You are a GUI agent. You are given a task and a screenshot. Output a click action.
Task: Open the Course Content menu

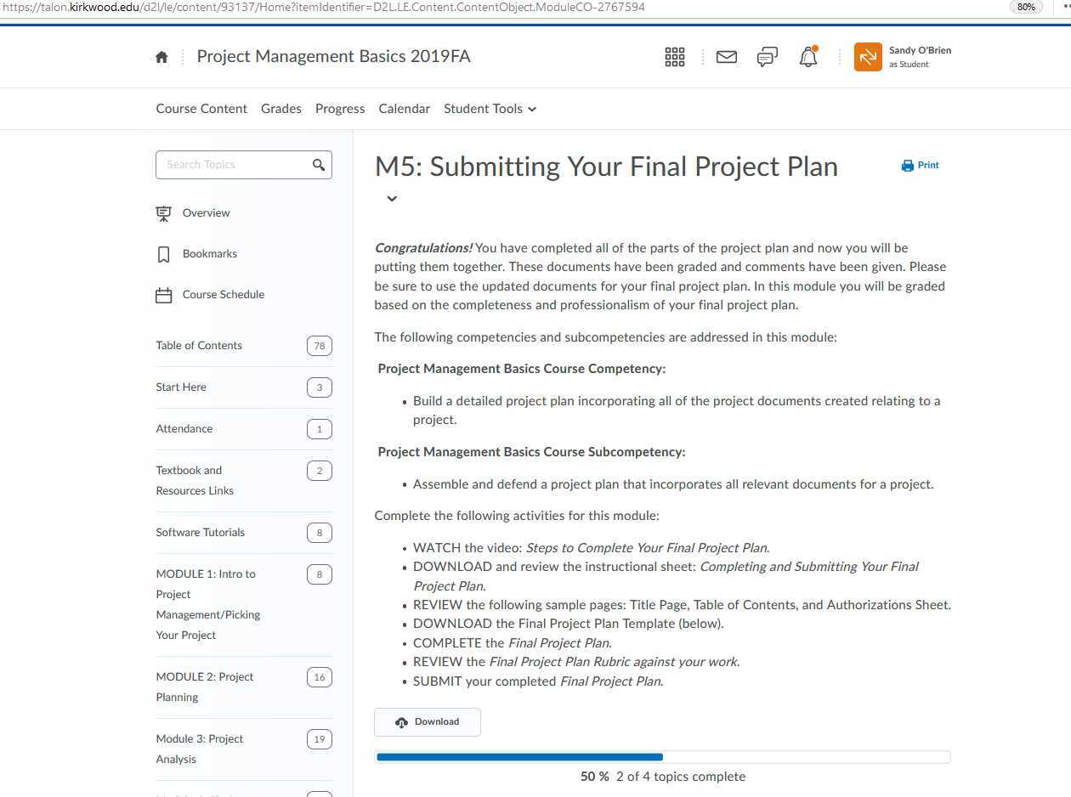[201, 109]
